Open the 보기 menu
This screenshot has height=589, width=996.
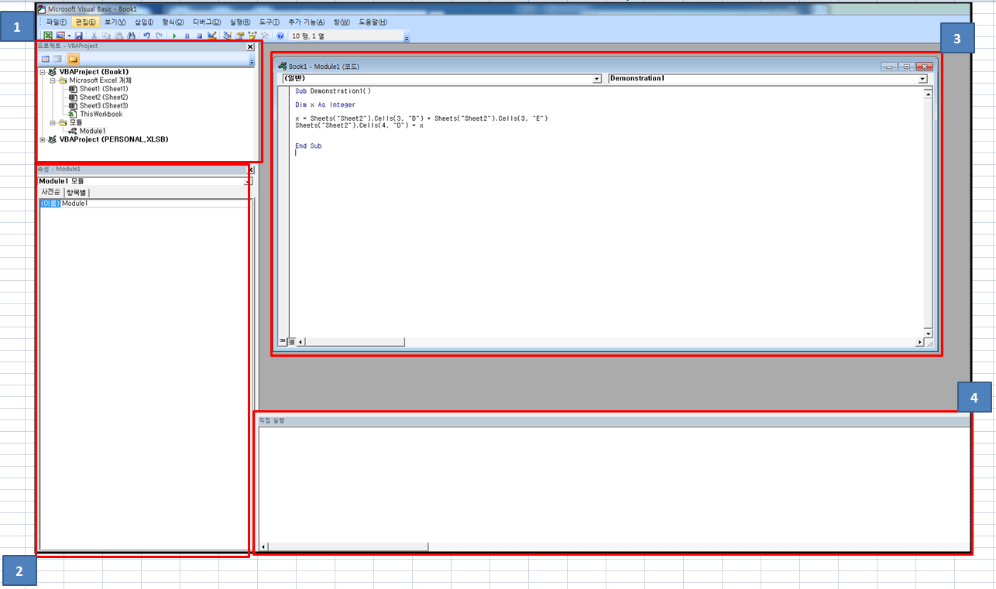coord(115,22)
